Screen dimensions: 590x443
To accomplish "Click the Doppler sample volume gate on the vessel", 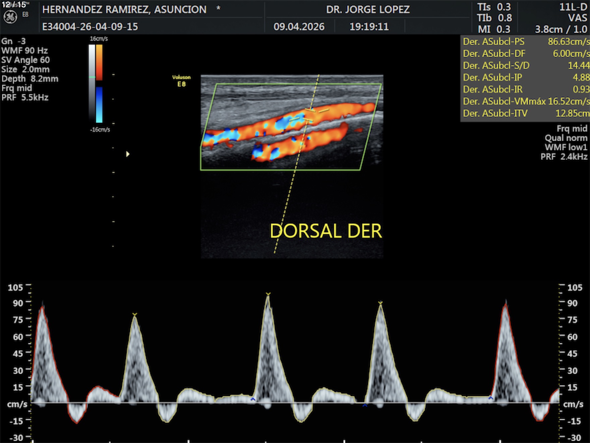I will (x=309, y=115).
